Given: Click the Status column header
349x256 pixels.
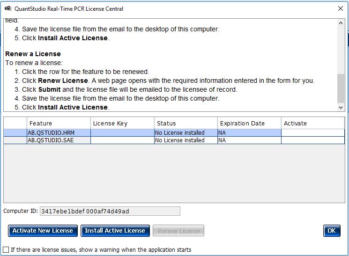Looking at the screenshot, I should coord(186,123).
